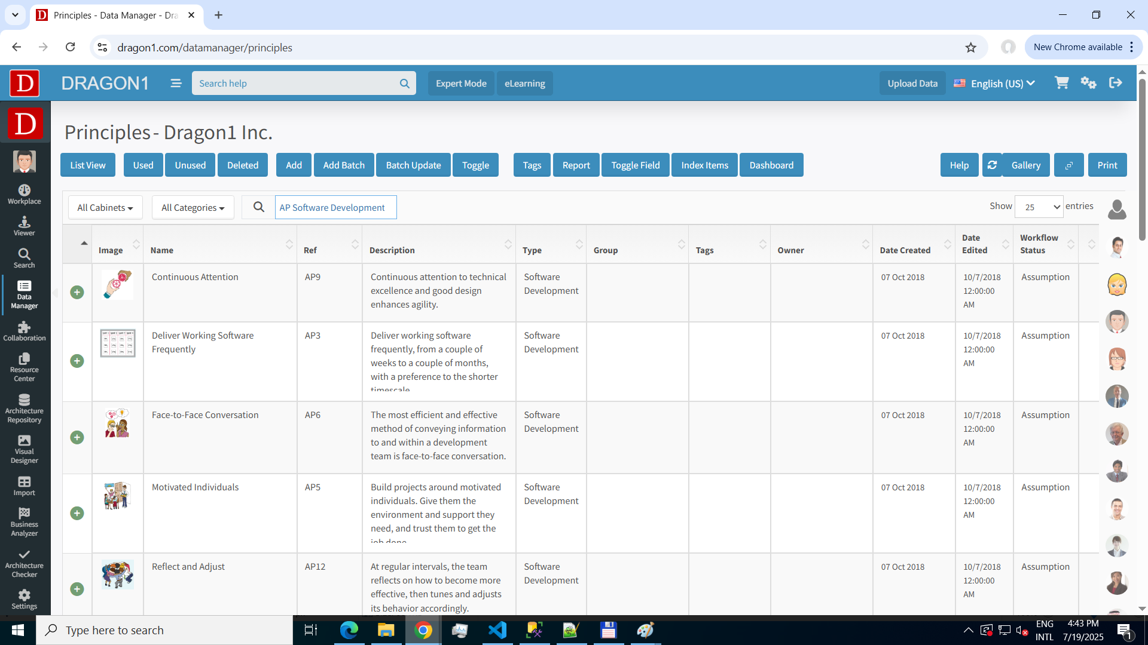Click the Upload Data button
Viewport: 1148px width, 645px height.
click(x=912, y=83)
